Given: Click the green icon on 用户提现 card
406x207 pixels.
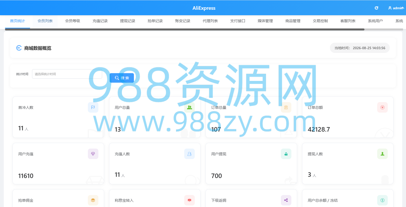Looking at the screenshot, I should point(286,154).
